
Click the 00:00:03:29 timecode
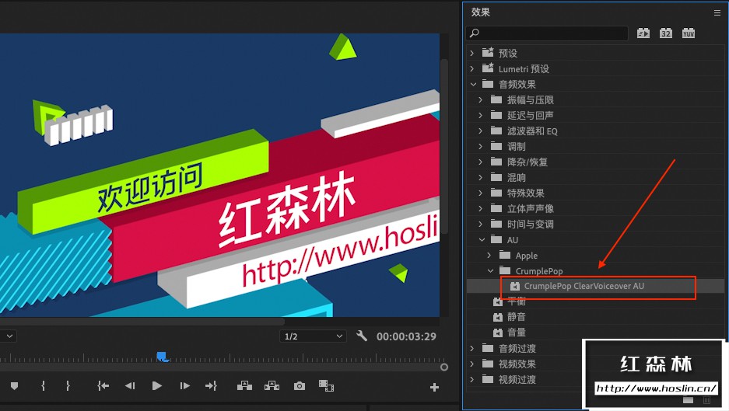(406, 336)
